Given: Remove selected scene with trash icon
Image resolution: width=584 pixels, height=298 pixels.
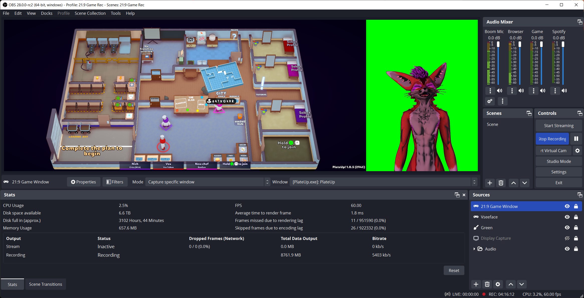Looking at the screenshot, I should pos(501,183).
